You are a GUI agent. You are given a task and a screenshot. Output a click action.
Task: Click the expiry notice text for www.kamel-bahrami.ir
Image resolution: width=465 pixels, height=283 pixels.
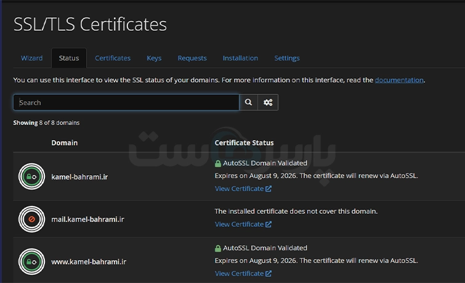pos(317,261)
